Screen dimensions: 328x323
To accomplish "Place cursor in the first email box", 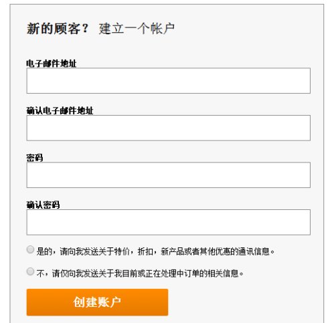I will coord(169,81).
